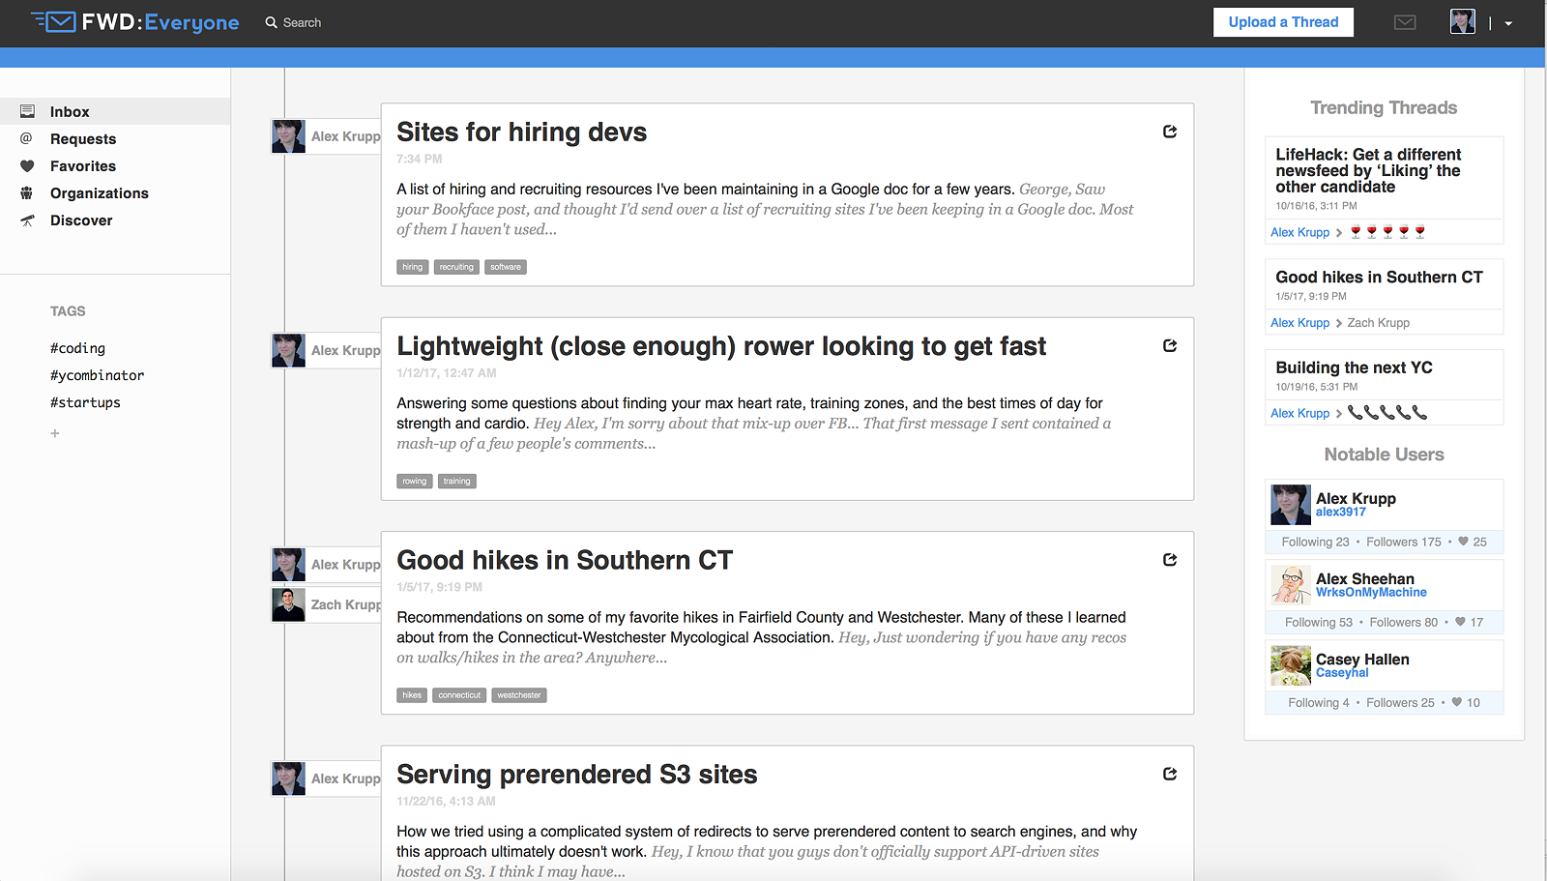The image size is (1547, 881).
Task: Click the Requests at-sign icon
Action: 27,138
